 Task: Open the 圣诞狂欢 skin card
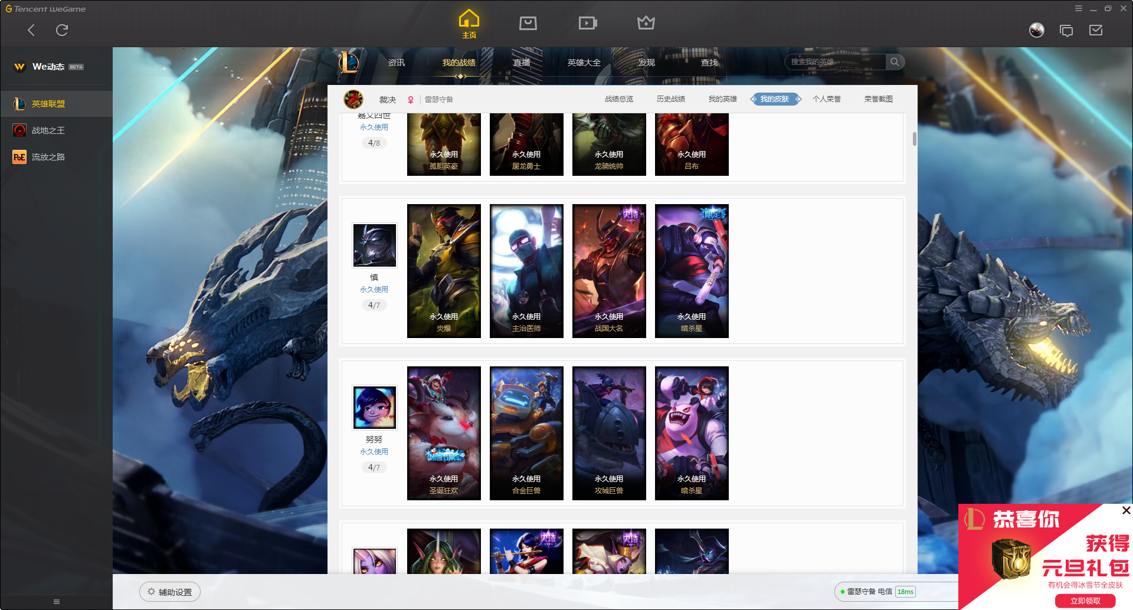pyautogui.click(x=444, y=434)
